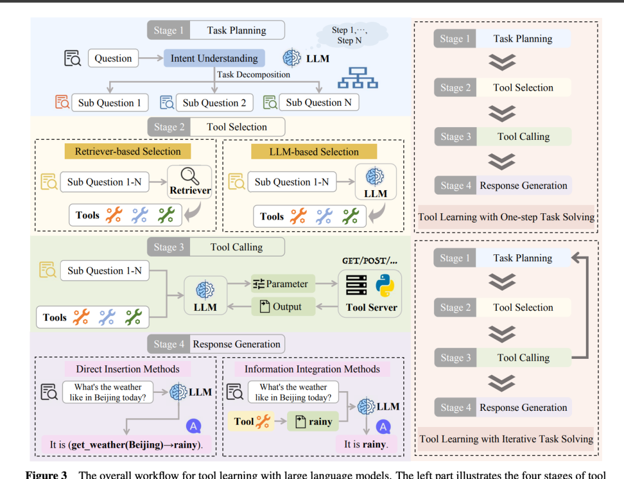Image resolution: width=624 pixels, height=479 pixels.
Task: Select the Sub Question 2 box
Action: coord(214,103)
